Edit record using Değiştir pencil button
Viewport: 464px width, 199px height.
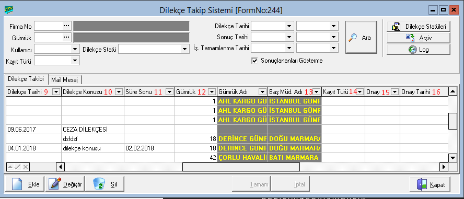tap(65, 184)
